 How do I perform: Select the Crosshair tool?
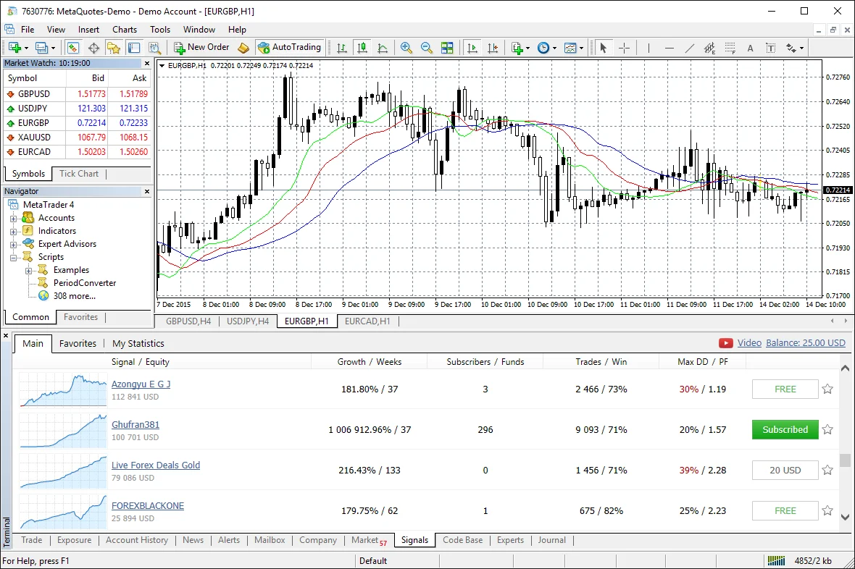click(x=624, y=48)
